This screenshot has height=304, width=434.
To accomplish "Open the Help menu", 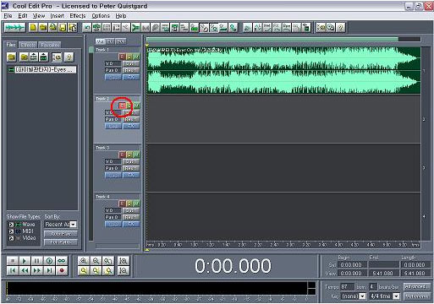I will [121, 16].
